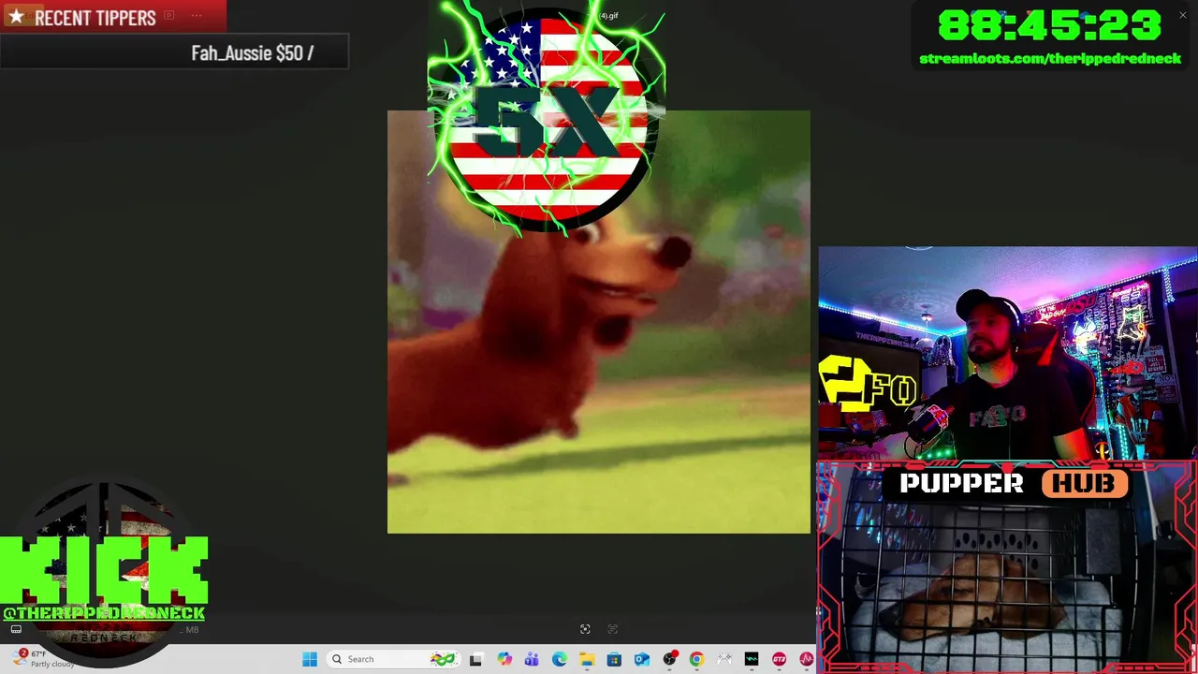Launch Copilot from the taskbar

(x=504, y=659)
